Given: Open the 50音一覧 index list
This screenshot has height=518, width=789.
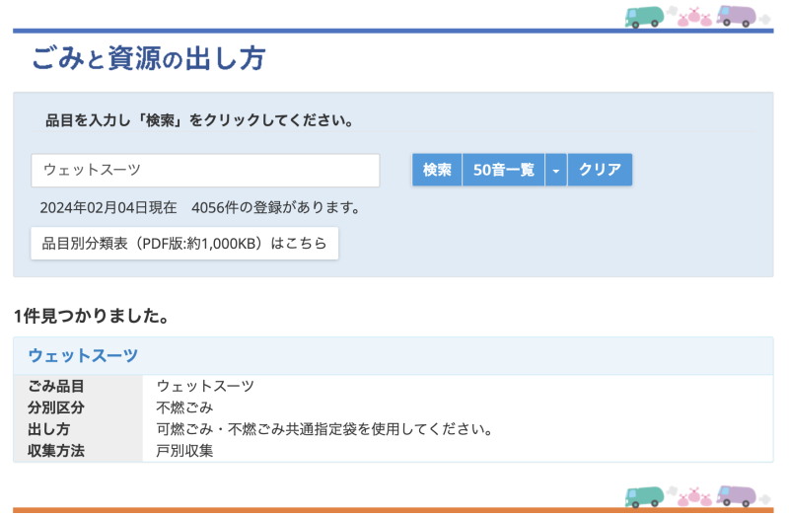Looking at the screenshot, I should 503,170.
